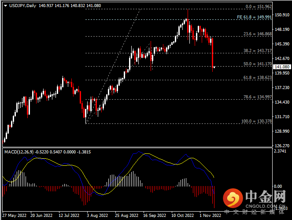Click the latest small white candle at 141.080
This screenshot has height=220, width=292.
click(x=214, y=67)
